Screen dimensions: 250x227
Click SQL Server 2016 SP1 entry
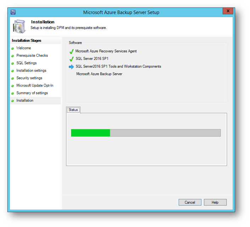pos(92,59)
